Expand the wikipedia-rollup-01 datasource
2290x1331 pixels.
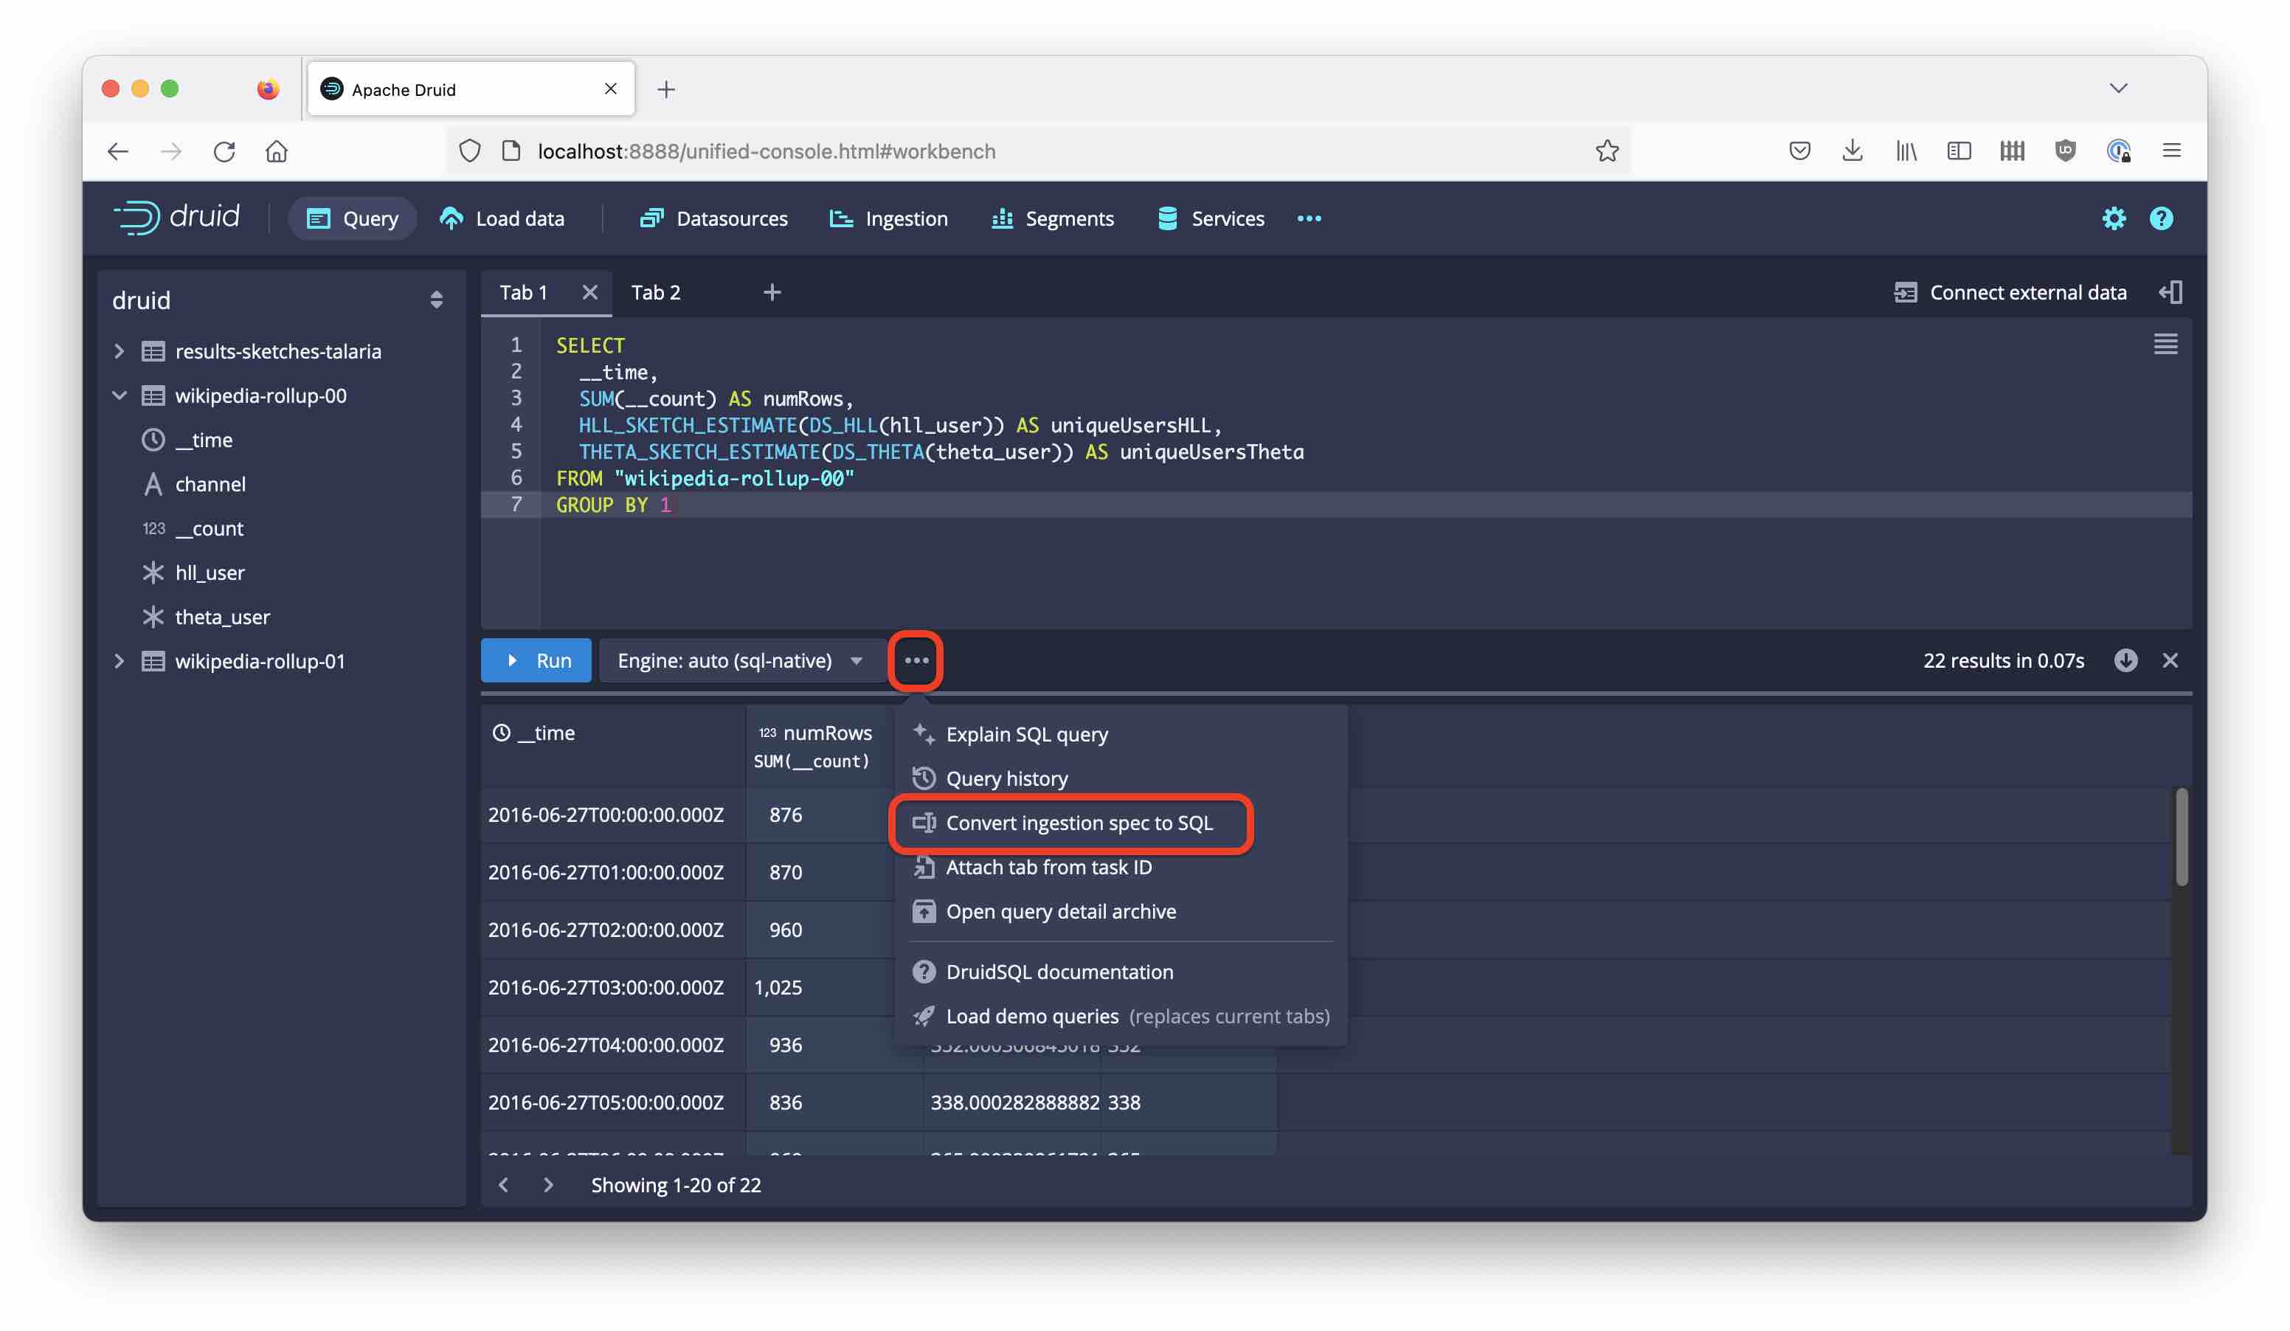tap(119, 661)
